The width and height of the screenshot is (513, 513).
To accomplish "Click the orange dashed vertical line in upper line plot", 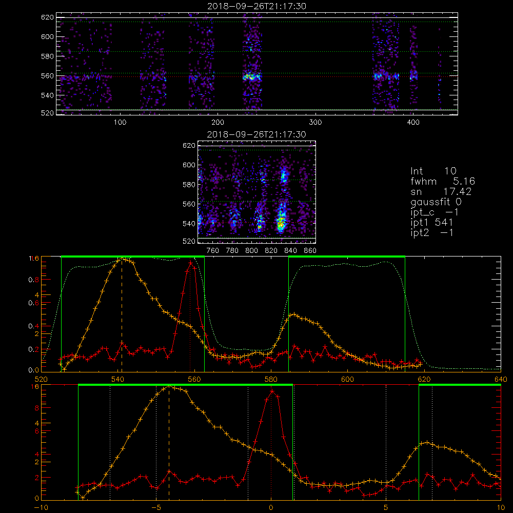I will (122, 315).
